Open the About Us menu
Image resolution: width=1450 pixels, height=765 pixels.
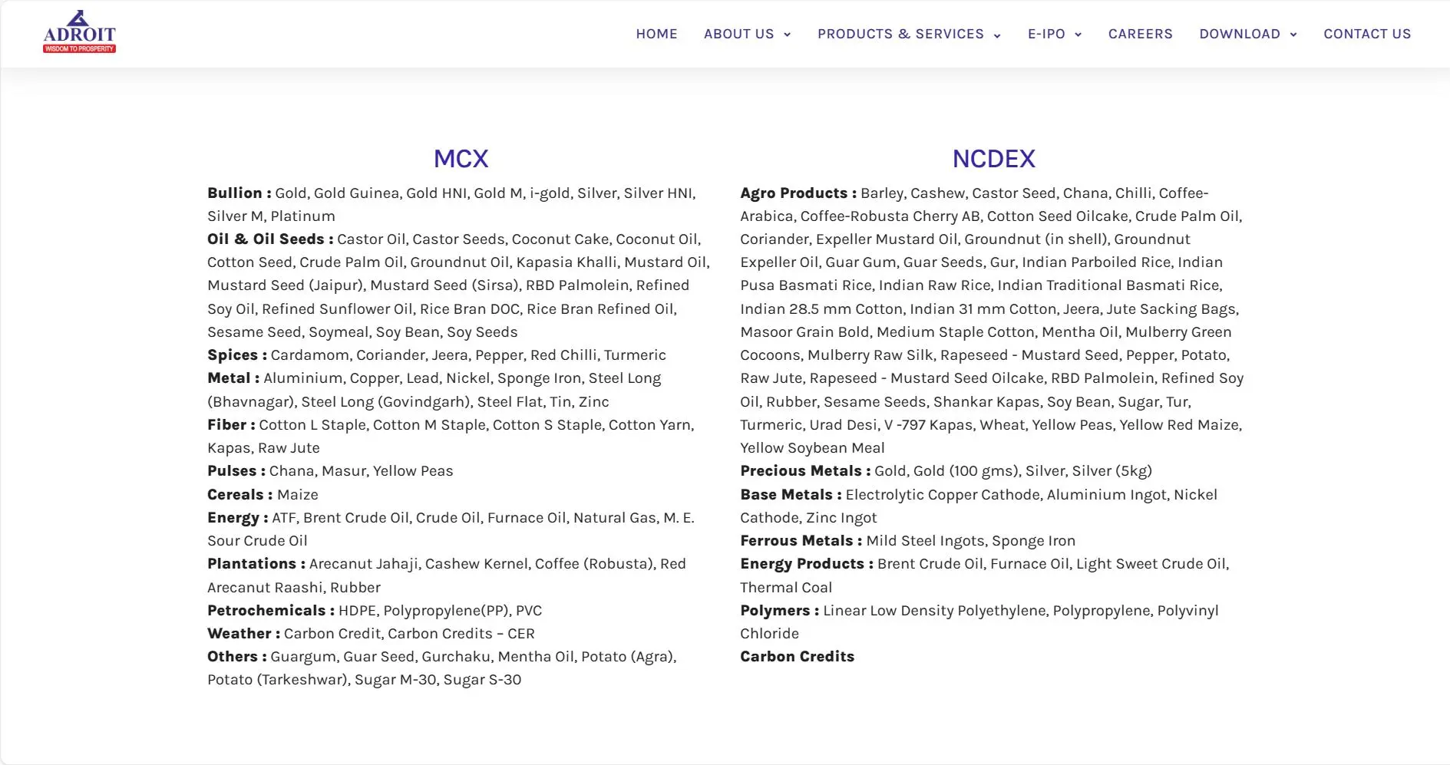pos(738,34)
